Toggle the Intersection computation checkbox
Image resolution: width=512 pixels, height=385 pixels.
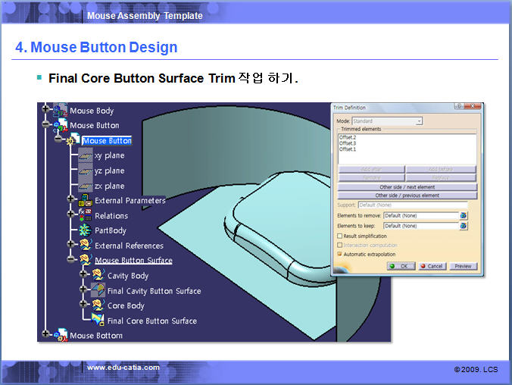click(x=339, y=245)
